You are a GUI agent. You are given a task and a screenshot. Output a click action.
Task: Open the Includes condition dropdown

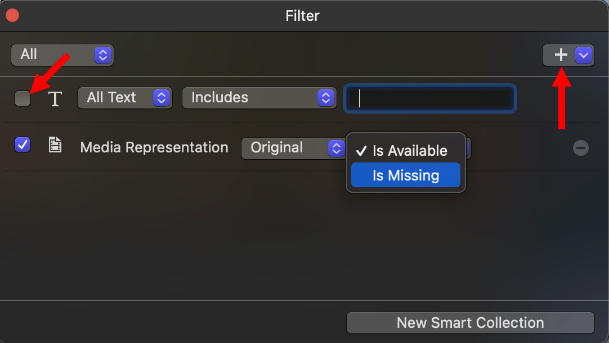click(x=259, y=98)
